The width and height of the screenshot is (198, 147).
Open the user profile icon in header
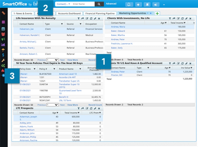click(x=147, y=4)
